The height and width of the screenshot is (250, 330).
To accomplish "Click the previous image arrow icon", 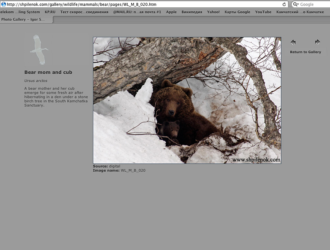I will click(x=293, y=42).
